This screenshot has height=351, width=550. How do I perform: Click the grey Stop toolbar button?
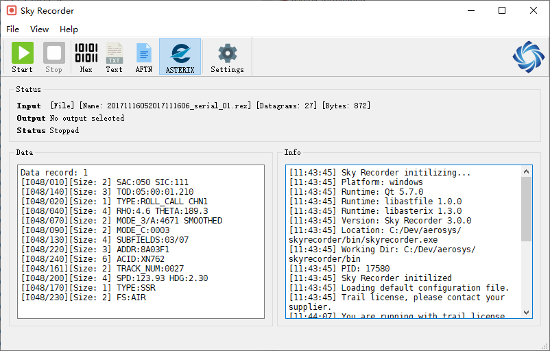point(54,57)
